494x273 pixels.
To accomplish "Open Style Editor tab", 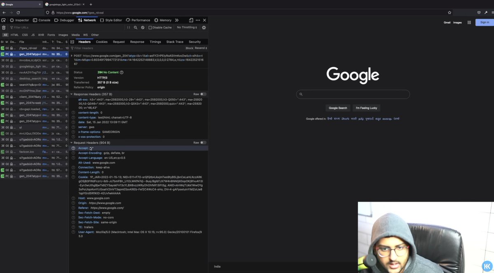I will click(x=111, y=20).
